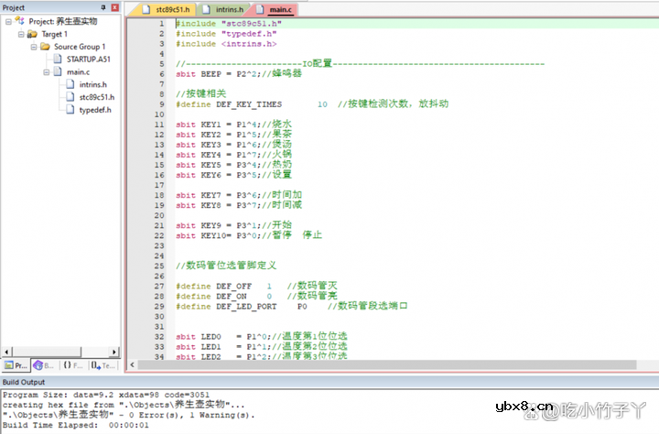
Task: Switch to the intrins.h editor tab
Action: tap(224, 9)
